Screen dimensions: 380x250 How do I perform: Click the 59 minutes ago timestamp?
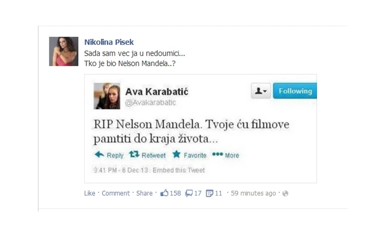tap(253, 193)
